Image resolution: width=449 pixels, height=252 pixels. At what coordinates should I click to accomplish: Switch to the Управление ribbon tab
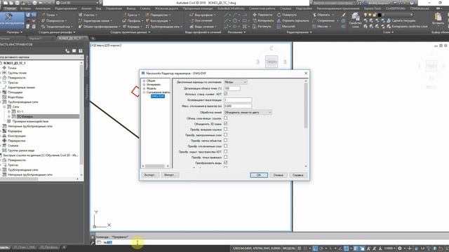coord(114,8)
